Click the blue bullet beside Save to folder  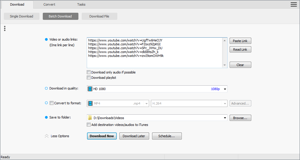pyautogui.click(x=46, y=117)
